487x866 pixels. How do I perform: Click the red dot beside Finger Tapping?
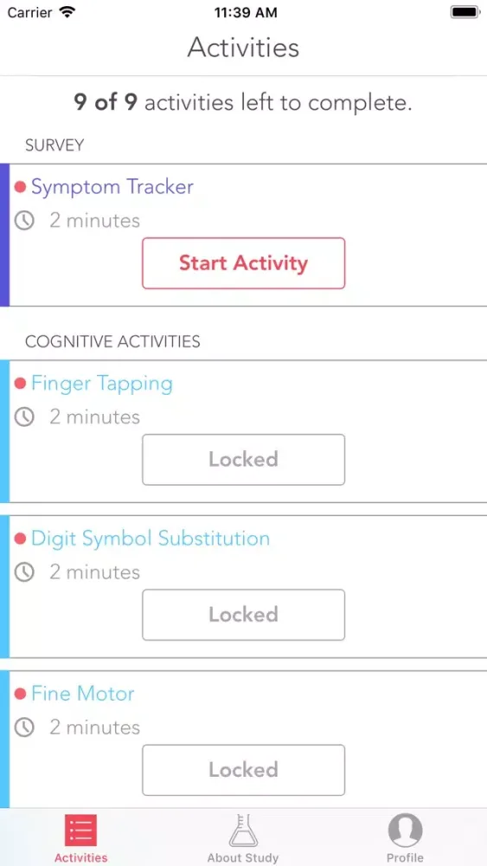pos(21,384)
